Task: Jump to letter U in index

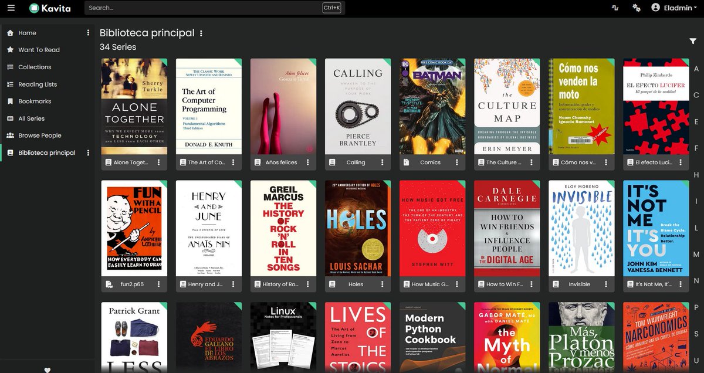Action: (x=696, y=360)
